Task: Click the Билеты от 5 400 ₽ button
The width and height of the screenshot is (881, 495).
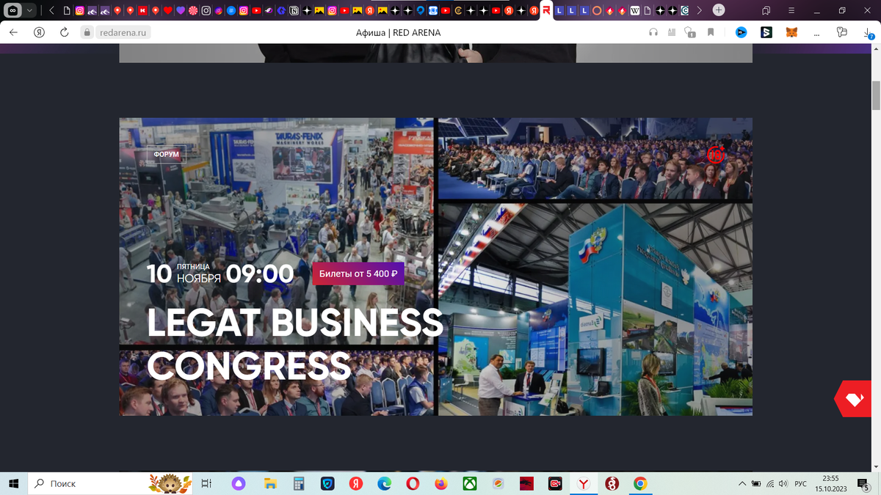Action: point(358,274)
